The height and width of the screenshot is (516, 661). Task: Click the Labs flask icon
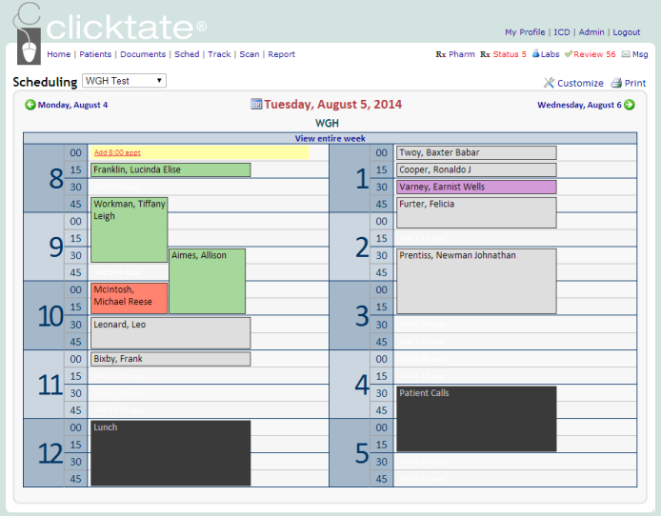click(x=536, y=54)
